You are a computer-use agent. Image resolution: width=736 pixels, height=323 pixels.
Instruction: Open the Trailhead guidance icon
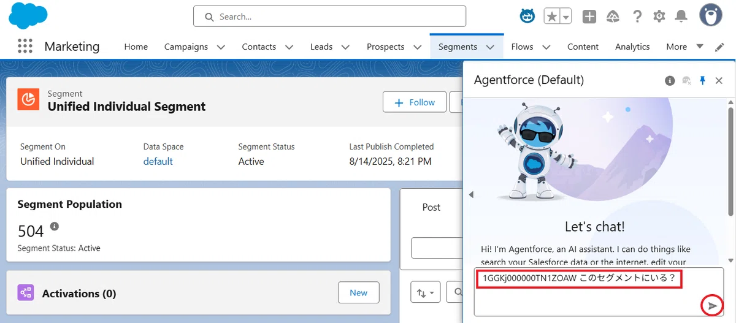pos(613,17)
